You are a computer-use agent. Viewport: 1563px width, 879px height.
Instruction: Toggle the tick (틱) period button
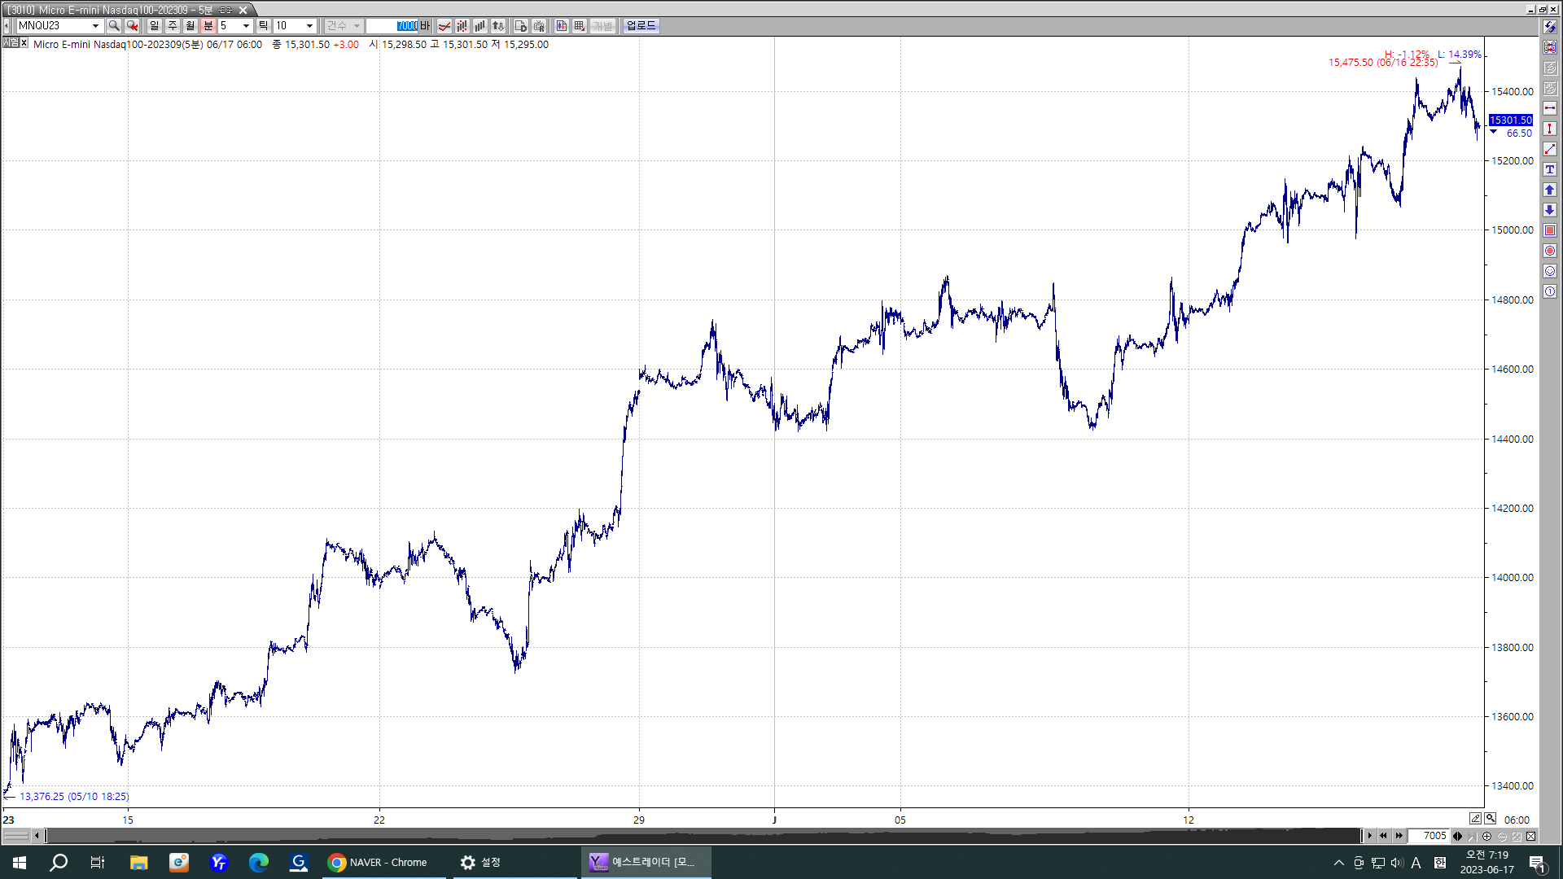[x=263, y=26]
